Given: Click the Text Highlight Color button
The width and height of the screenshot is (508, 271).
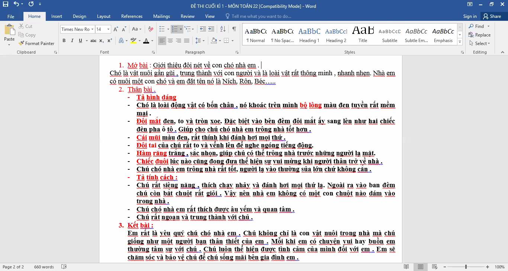Looking at the screenshot, I should [x=133, y=41].
